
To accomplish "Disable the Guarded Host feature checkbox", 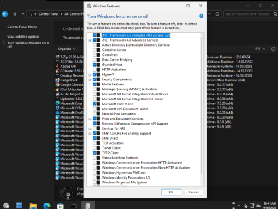I will (x=95, y=64).
